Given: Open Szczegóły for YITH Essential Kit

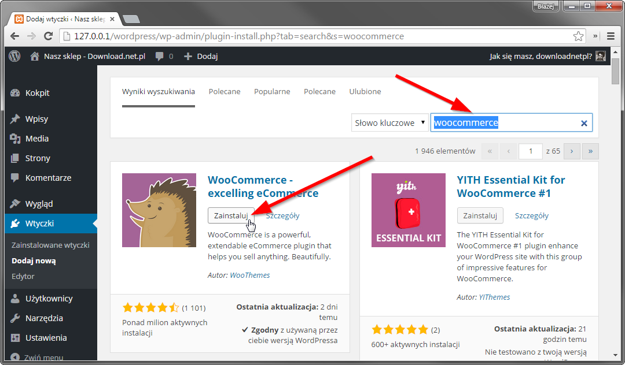Looking at the screenshot, I should (x=532, y=215).
